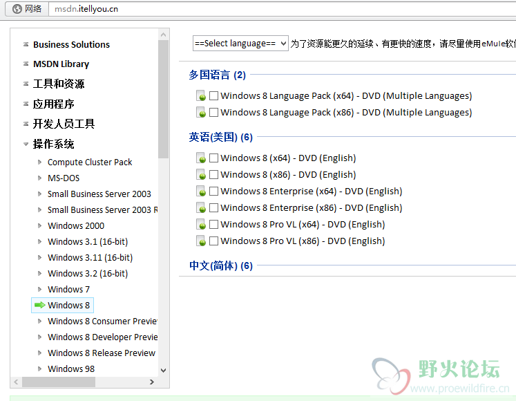516x401 pixels.
Task: Tick the Windows 8 (x64) DVD English checkbox
Action: [213, 158]
